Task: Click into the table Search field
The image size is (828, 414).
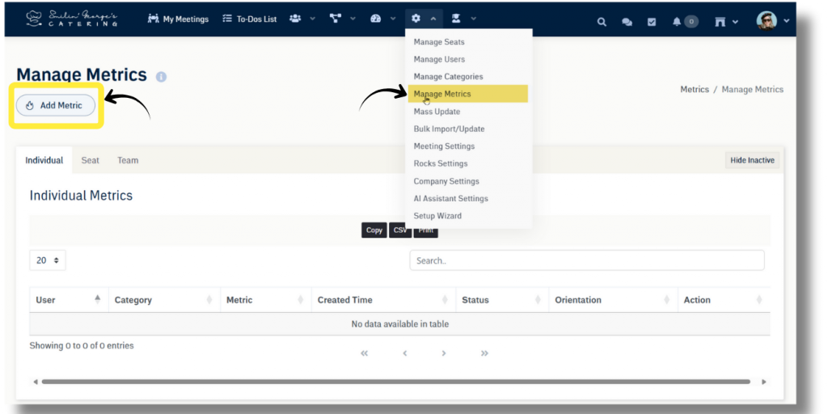Action: point(586,260)
